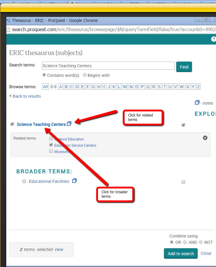Browse terms under letter R

point(154,87)
